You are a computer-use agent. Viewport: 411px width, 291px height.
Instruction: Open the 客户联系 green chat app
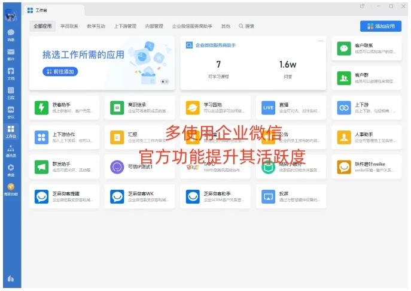(367, 48)
